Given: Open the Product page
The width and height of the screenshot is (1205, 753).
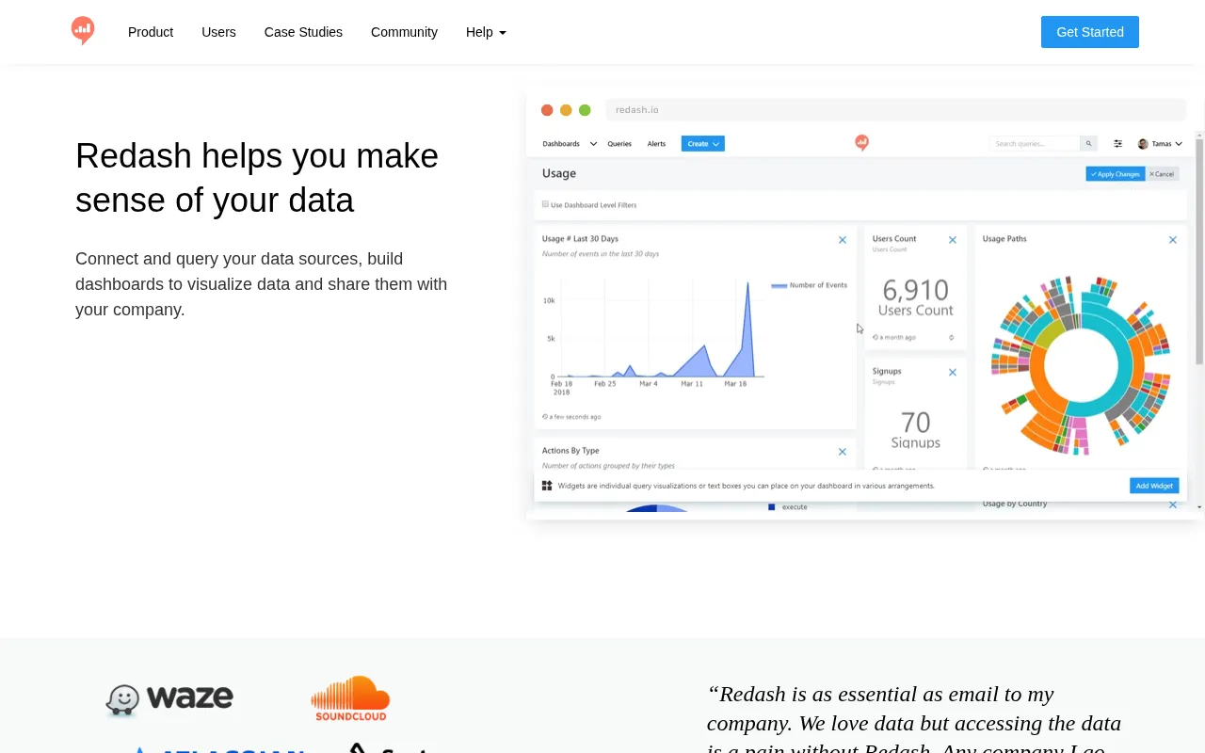Looking at the screenshot, I should click(151, 32).
